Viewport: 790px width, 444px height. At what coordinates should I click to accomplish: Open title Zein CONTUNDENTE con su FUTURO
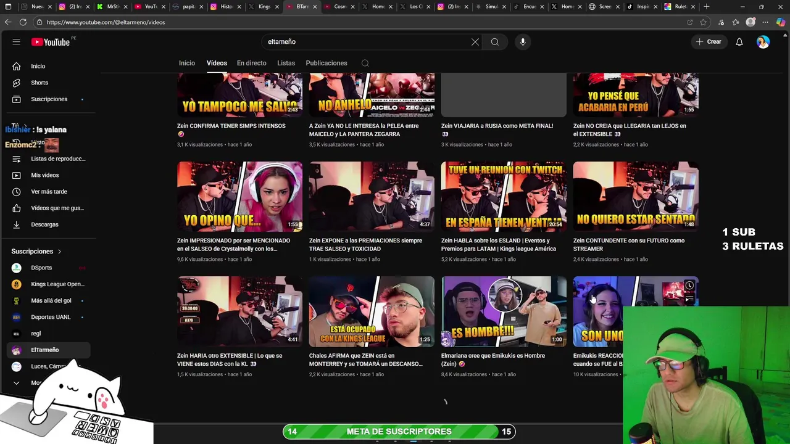(629, 245)
